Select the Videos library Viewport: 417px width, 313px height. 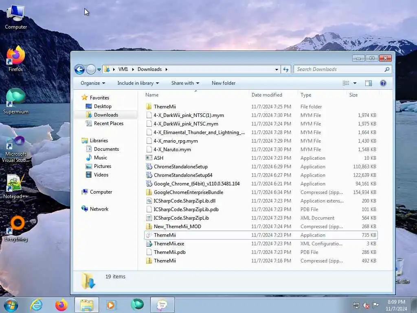101,175
